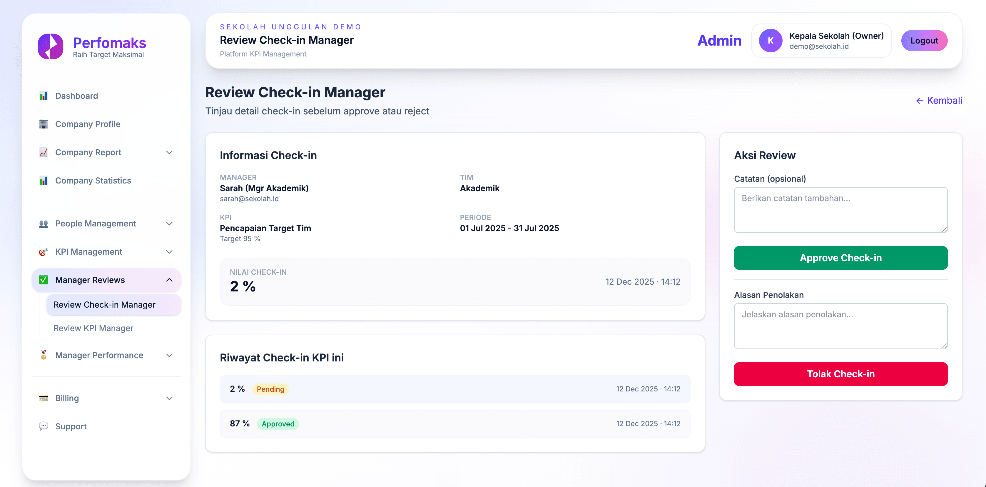Open the Support chat bubble icon
The width and height of the screenshot is (986, 487).
tap(43, 426)
